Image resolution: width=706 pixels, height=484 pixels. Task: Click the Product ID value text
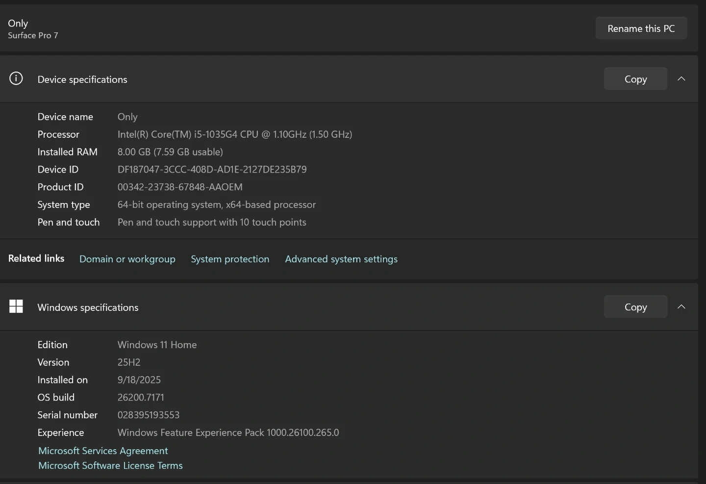pos(180,187)
